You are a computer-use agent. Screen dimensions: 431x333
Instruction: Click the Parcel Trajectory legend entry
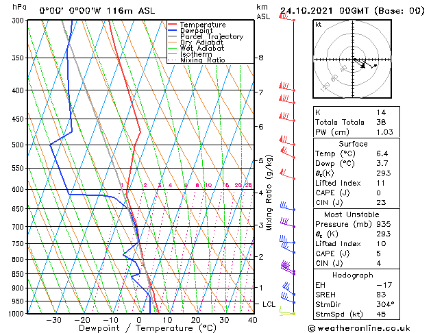(206, 36)
